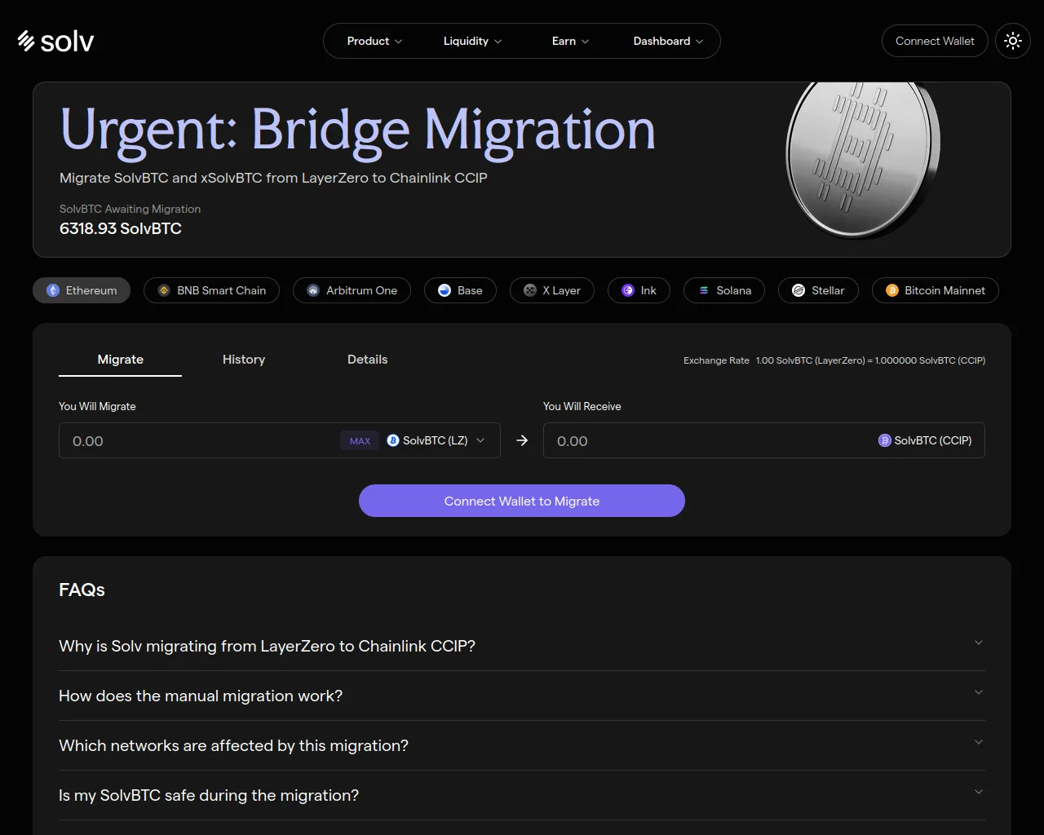
Task: Select the BNB Smart Chain network
Action: 212,290
